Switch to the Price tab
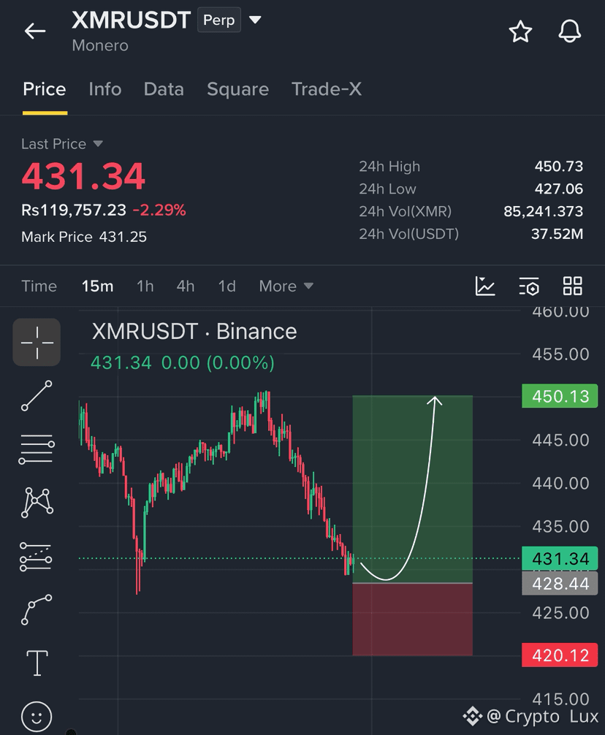The width and height of the screenshot is (605, 735). click(45, 89)
